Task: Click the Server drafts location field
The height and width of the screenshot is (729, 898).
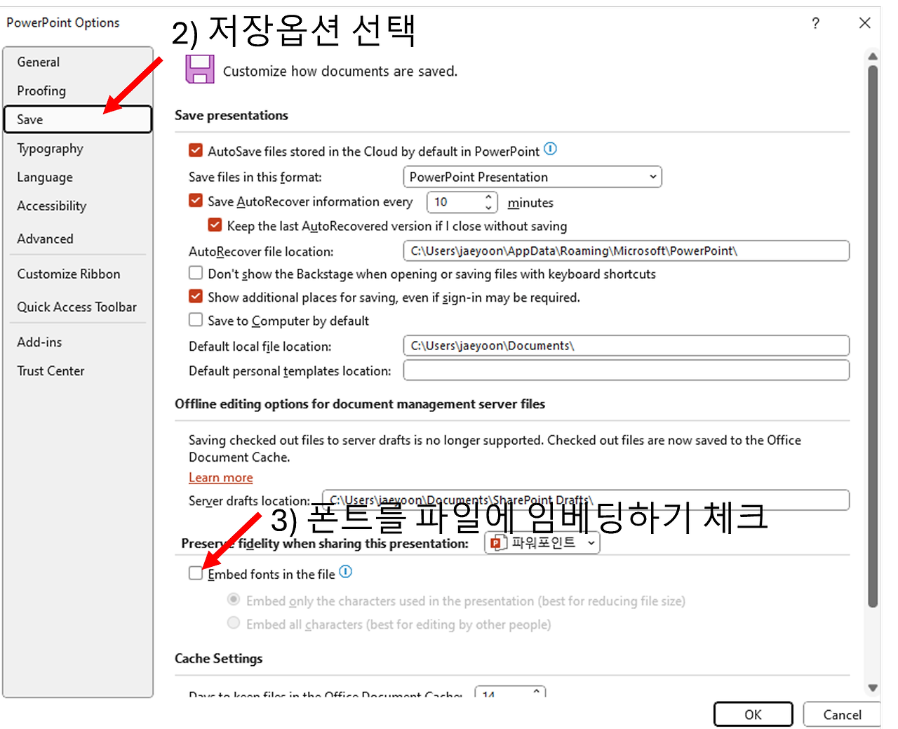Action: pyautogui.click(x=586, y=500)
